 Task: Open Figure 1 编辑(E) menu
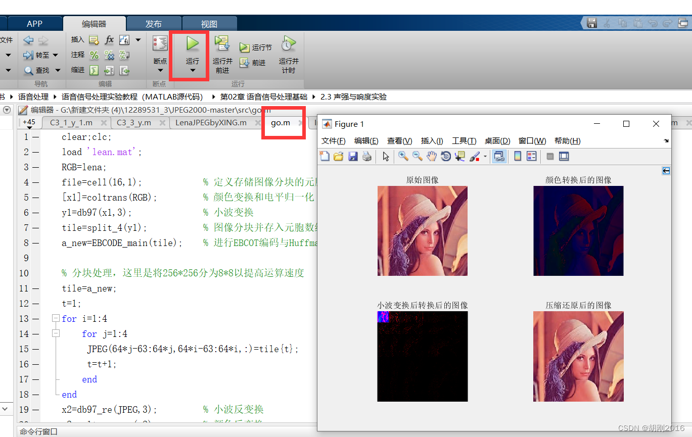(x=366, y=141)
